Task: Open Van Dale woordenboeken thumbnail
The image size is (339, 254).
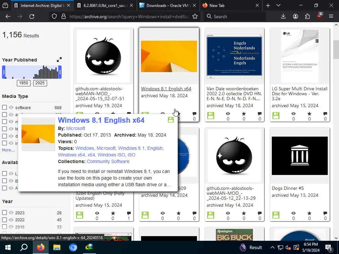Action: 234,56
